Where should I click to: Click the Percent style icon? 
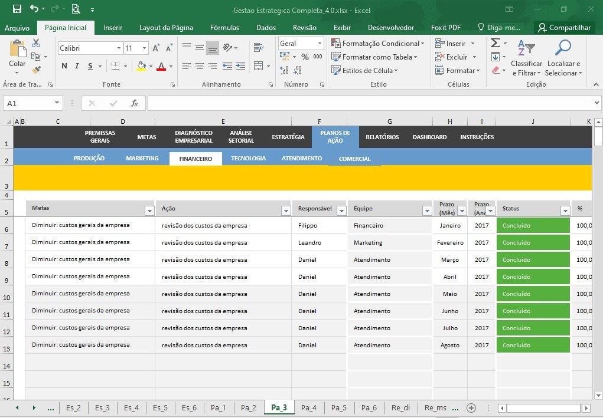click(x=305, y=57)
